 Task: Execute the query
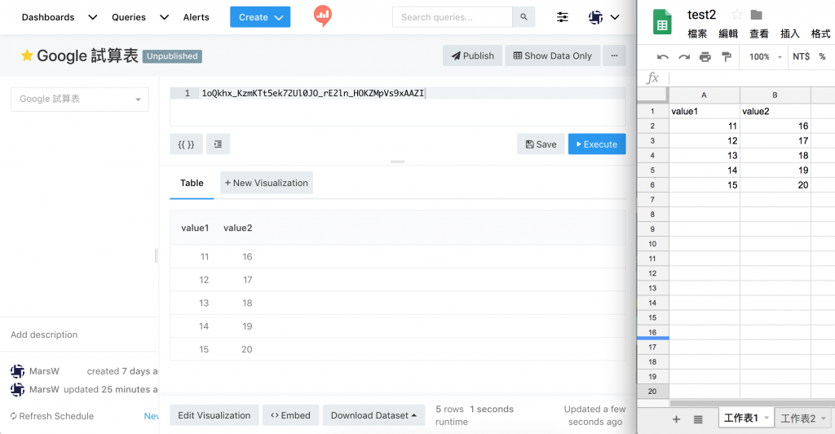tap(597, 144)
